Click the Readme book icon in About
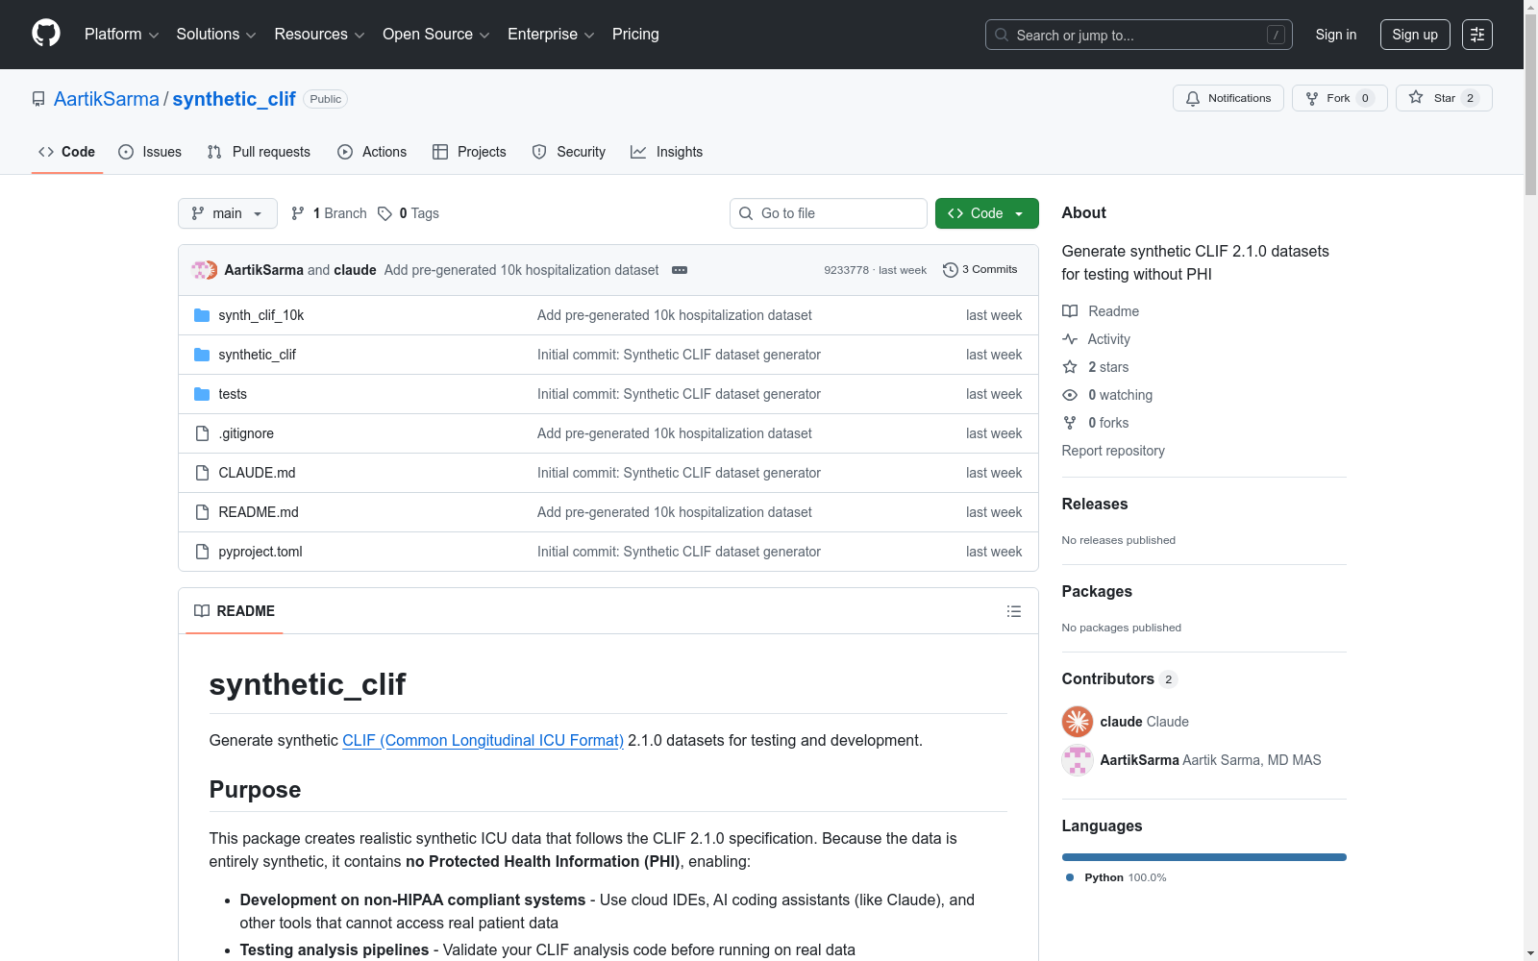 click(x=1070, y=311)
